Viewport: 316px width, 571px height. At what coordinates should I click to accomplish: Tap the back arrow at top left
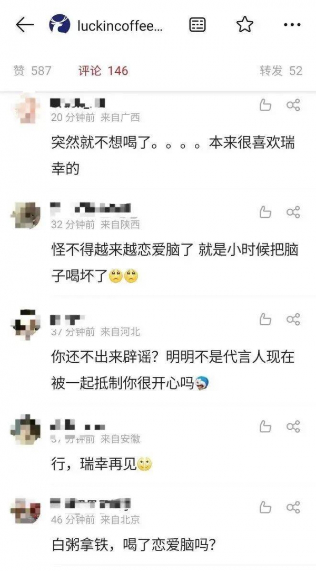coord(25,25)
